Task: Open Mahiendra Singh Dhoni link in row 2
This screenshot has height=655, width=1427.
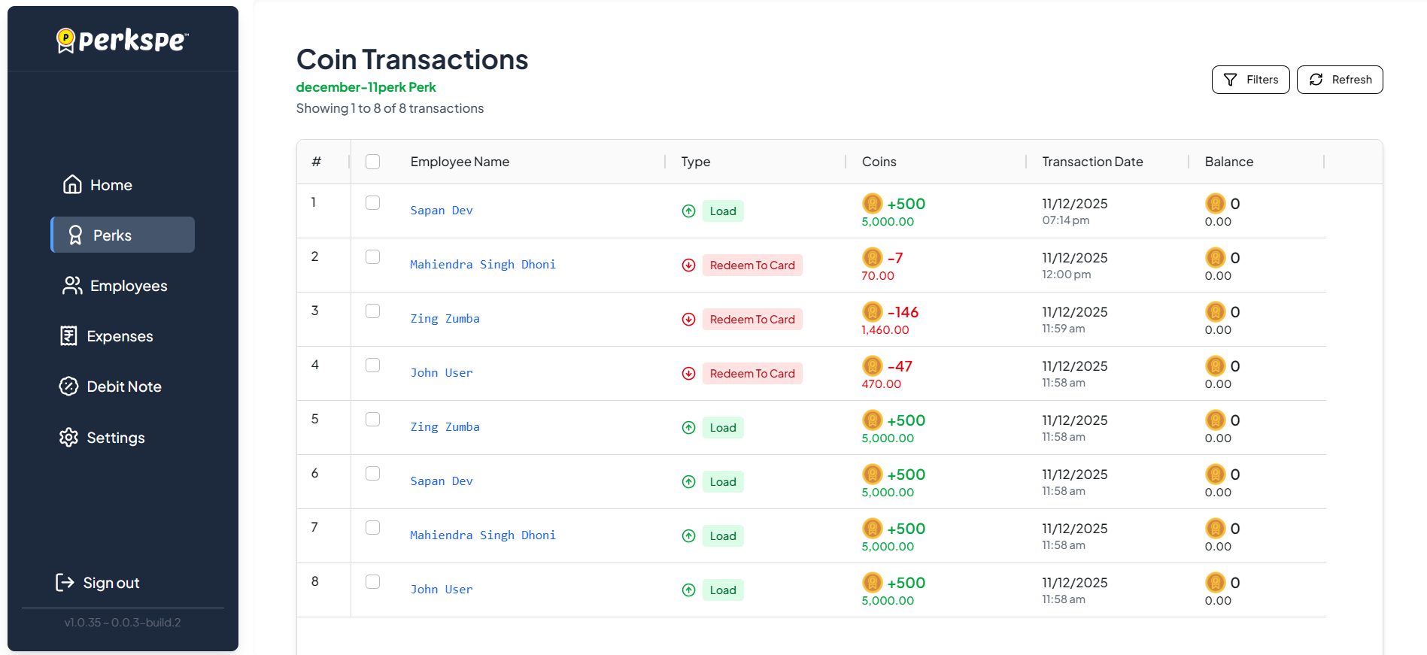Action: tap(482, 265)
